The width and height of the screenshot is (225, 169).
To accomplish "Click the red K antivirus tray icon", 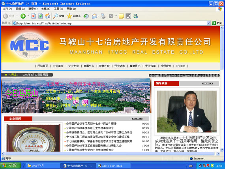I will click(x=208, y=166).
